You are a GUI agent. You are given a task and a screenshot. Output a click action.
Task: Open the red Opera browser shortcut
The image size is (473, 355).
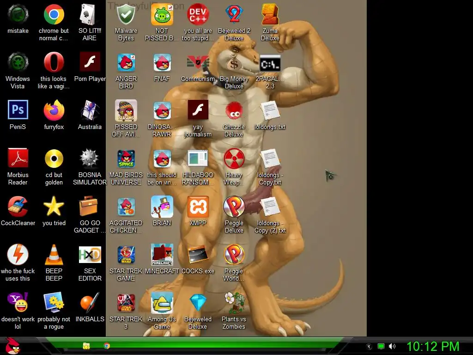click(54, 62)
